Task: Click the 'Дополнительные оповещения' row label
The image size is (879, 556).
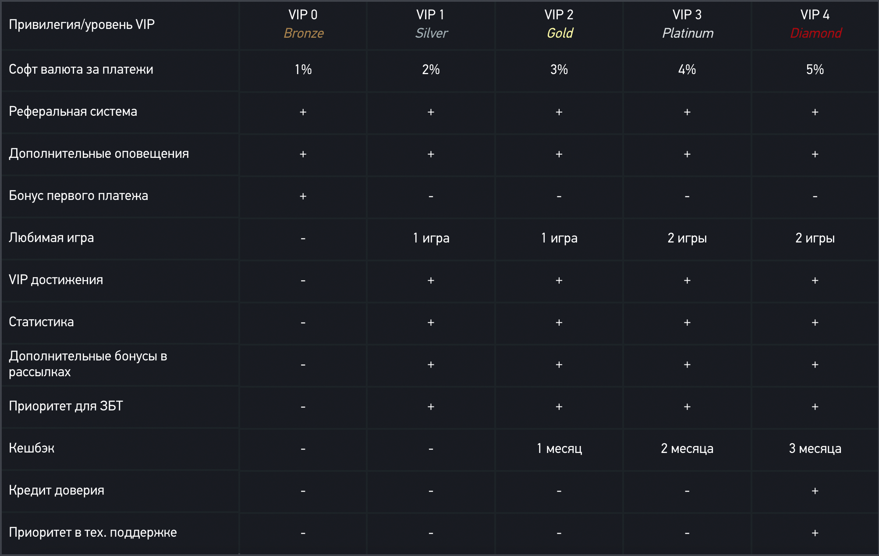Action: tap(99, 153)
